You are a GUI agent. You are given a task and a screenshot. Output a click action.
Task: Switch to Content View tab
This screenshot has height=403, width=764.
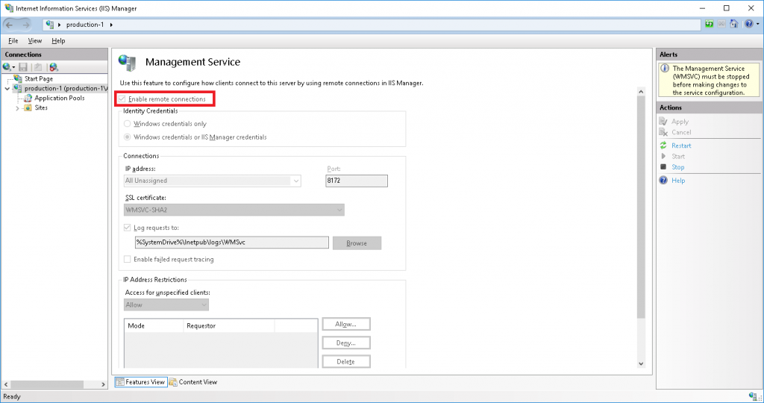point(193,382)
